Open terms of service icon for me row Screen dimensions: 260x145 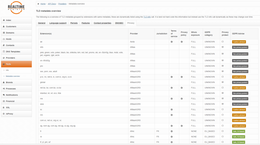coord(172,99)
